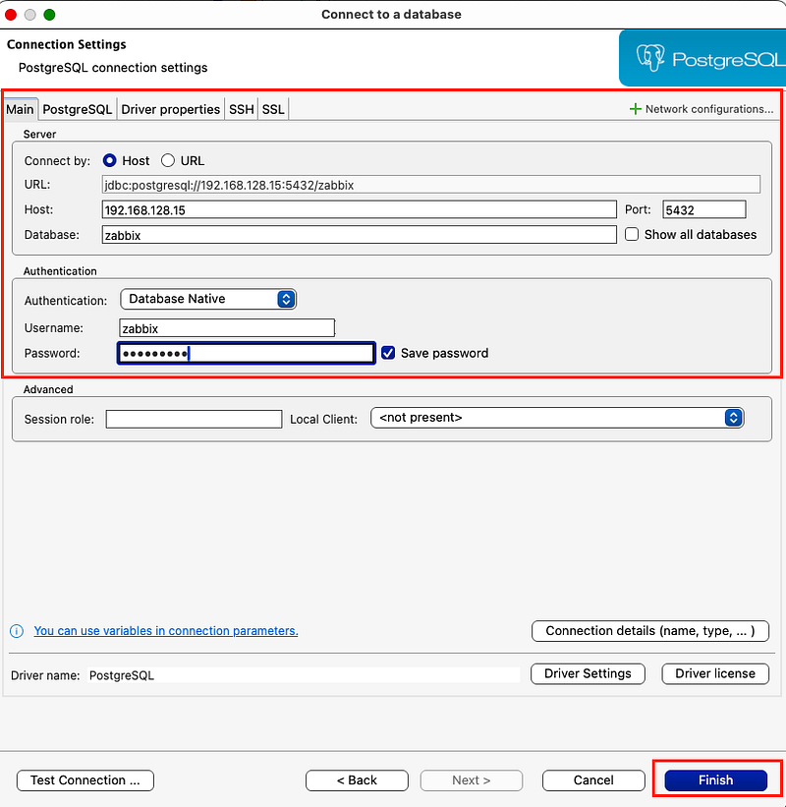This screenshot has width=786, height=807.
Task: Click the PostgreSQL elephant logo
Action: coord(650,58)
